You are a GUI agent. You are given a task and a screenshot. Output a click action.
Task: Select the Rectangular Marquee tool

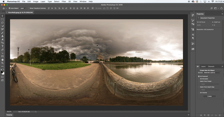(3, 19)
